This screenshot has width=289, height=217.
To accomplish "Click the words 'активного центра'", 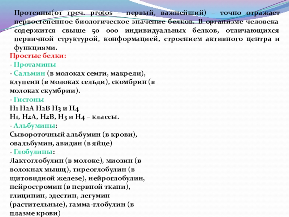I will point(238,39).
